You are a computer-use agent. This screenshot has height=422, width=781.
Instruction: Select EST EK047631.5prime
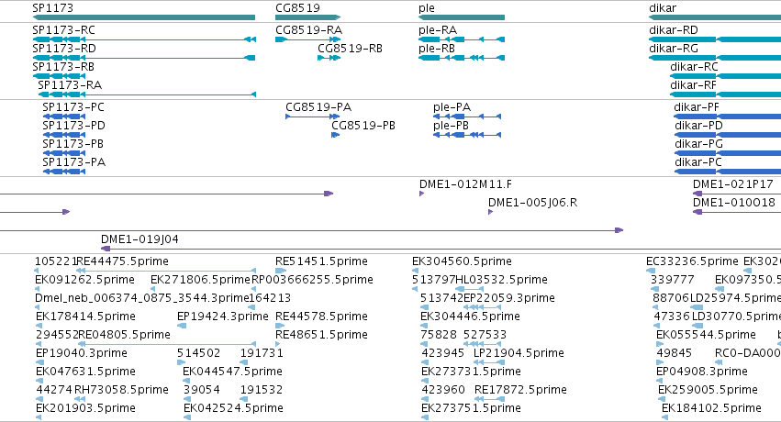[85, 372]
